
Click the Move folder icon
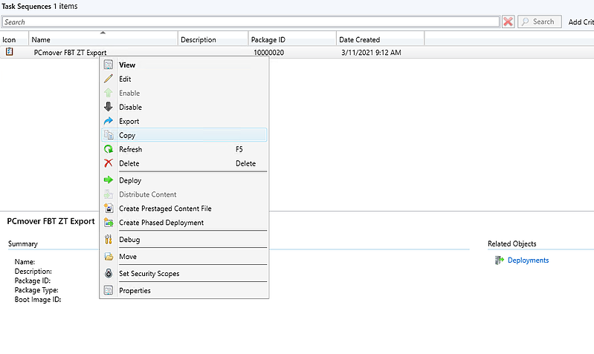click(x=109, y=257)
